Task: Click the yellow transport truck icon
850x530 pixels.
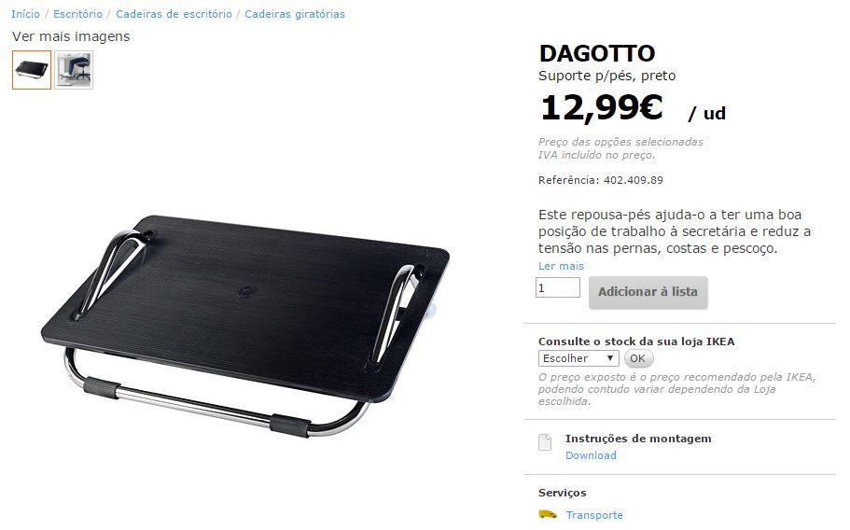Action: (548, 514)
